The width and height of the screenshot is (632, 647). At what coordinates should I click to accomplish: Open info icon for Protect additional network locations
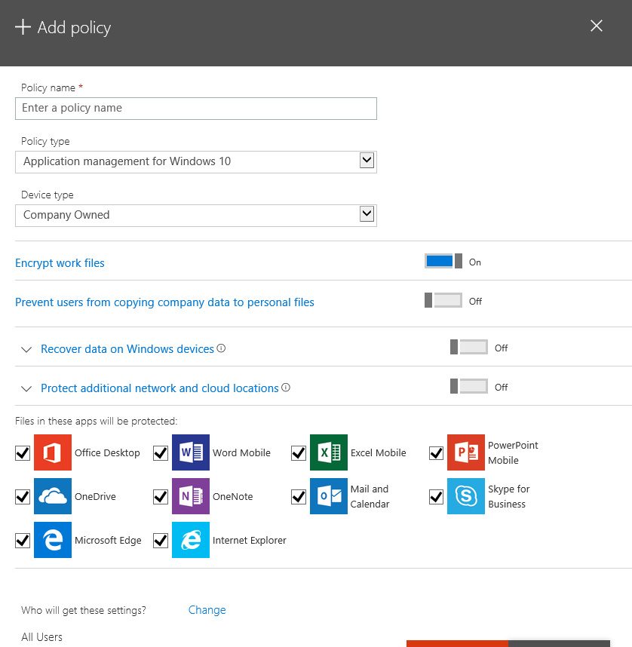tap(286, 388)
